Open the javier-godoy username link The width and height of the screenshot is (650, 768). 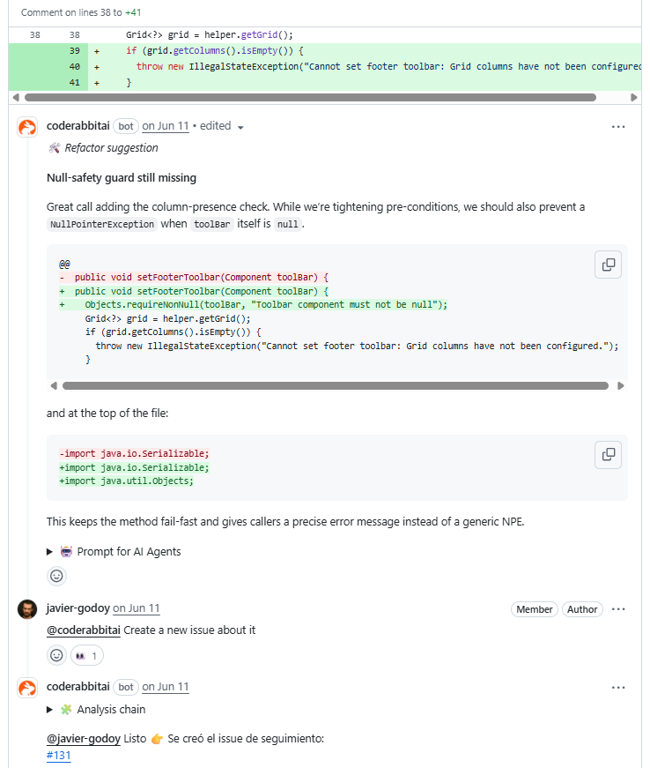coord(78,608)
